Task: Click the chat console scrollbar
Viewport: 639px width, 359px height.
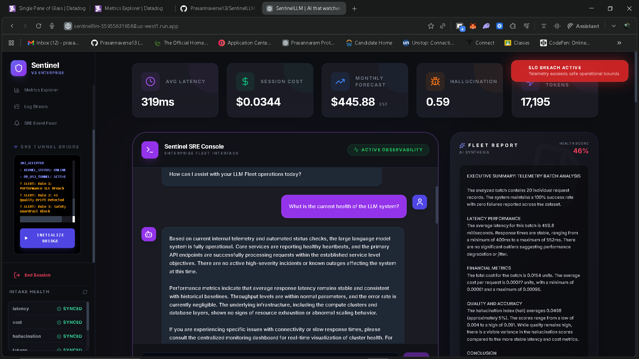Action: (x=437, y=204)
